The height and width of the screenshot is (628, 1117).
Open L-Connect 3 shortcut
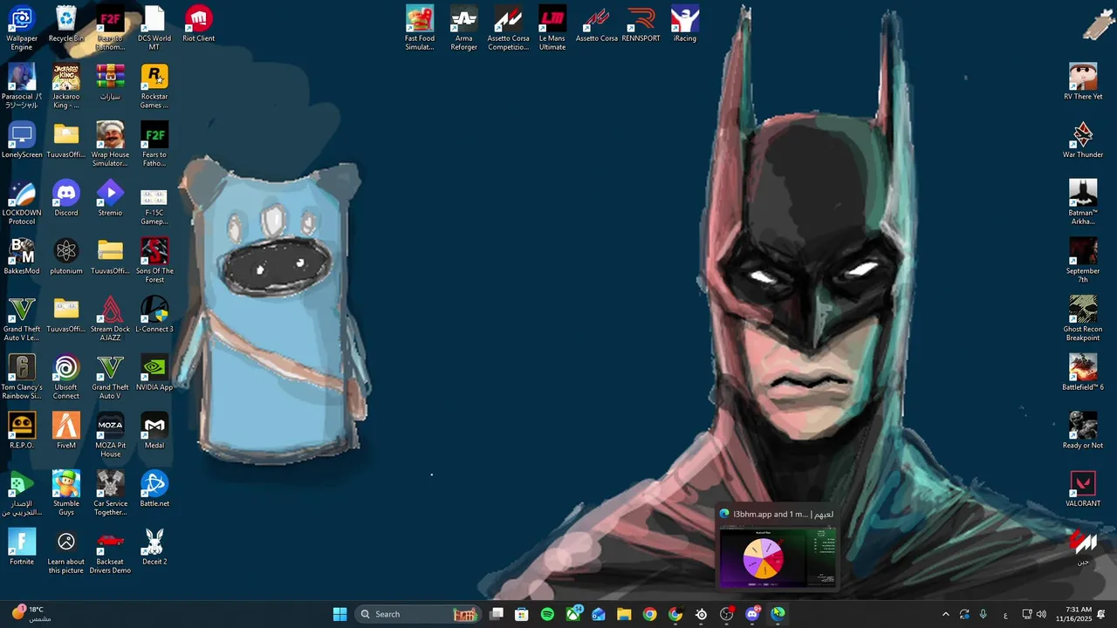pyautogui.click(x=154, y=315)
